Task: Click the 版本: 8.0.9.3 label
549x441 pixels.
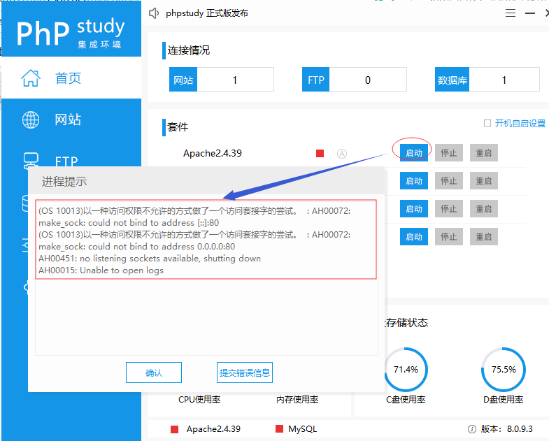Action: 506,429
